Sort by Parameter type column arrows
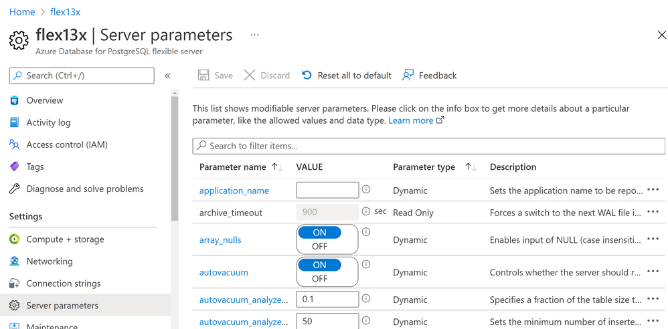 point(471,167)
